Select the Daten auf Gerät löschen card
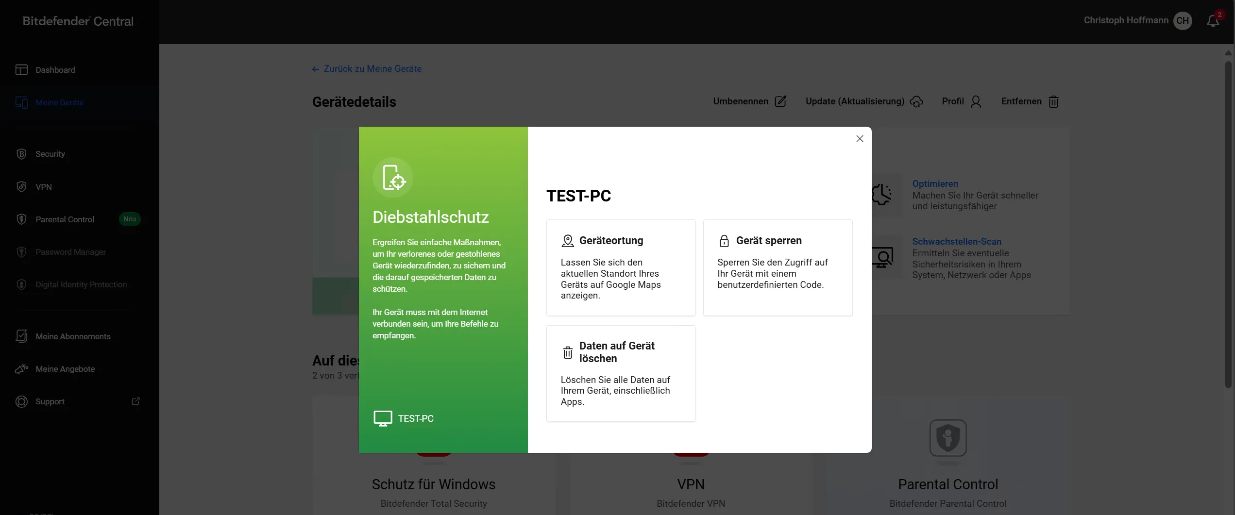 click(621, 373)
